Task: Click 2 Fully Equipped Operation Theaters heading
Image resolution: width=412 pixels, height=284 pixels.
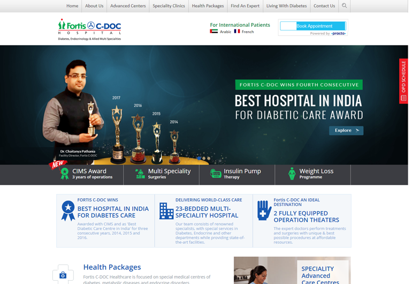Action: click(307, 216)
